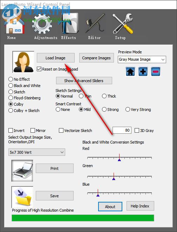Click the Save button

55,196
